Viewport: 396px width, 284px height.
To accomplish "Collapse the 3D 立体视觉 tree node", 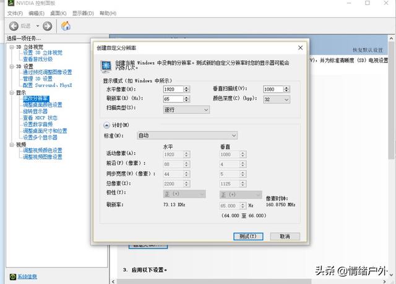I will click(12, 47).
